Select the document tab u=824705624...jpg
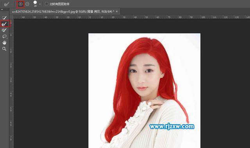Viewport: 250px width, 148px height. click(x=63, y=12)
